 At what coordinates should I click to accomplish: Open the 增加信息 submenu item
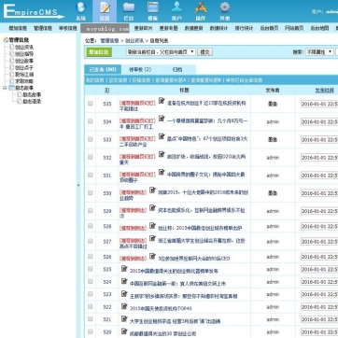click(18, 28)
